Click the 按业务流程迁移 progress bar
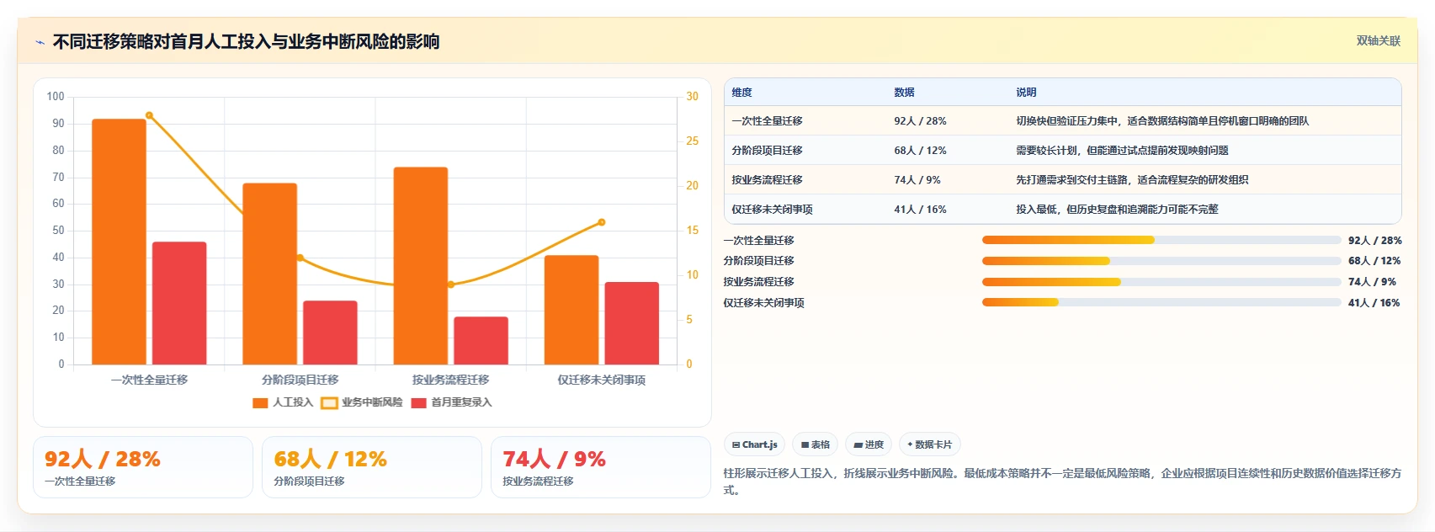This screenshot has width=1435, height=532. tap(1161, 282)
